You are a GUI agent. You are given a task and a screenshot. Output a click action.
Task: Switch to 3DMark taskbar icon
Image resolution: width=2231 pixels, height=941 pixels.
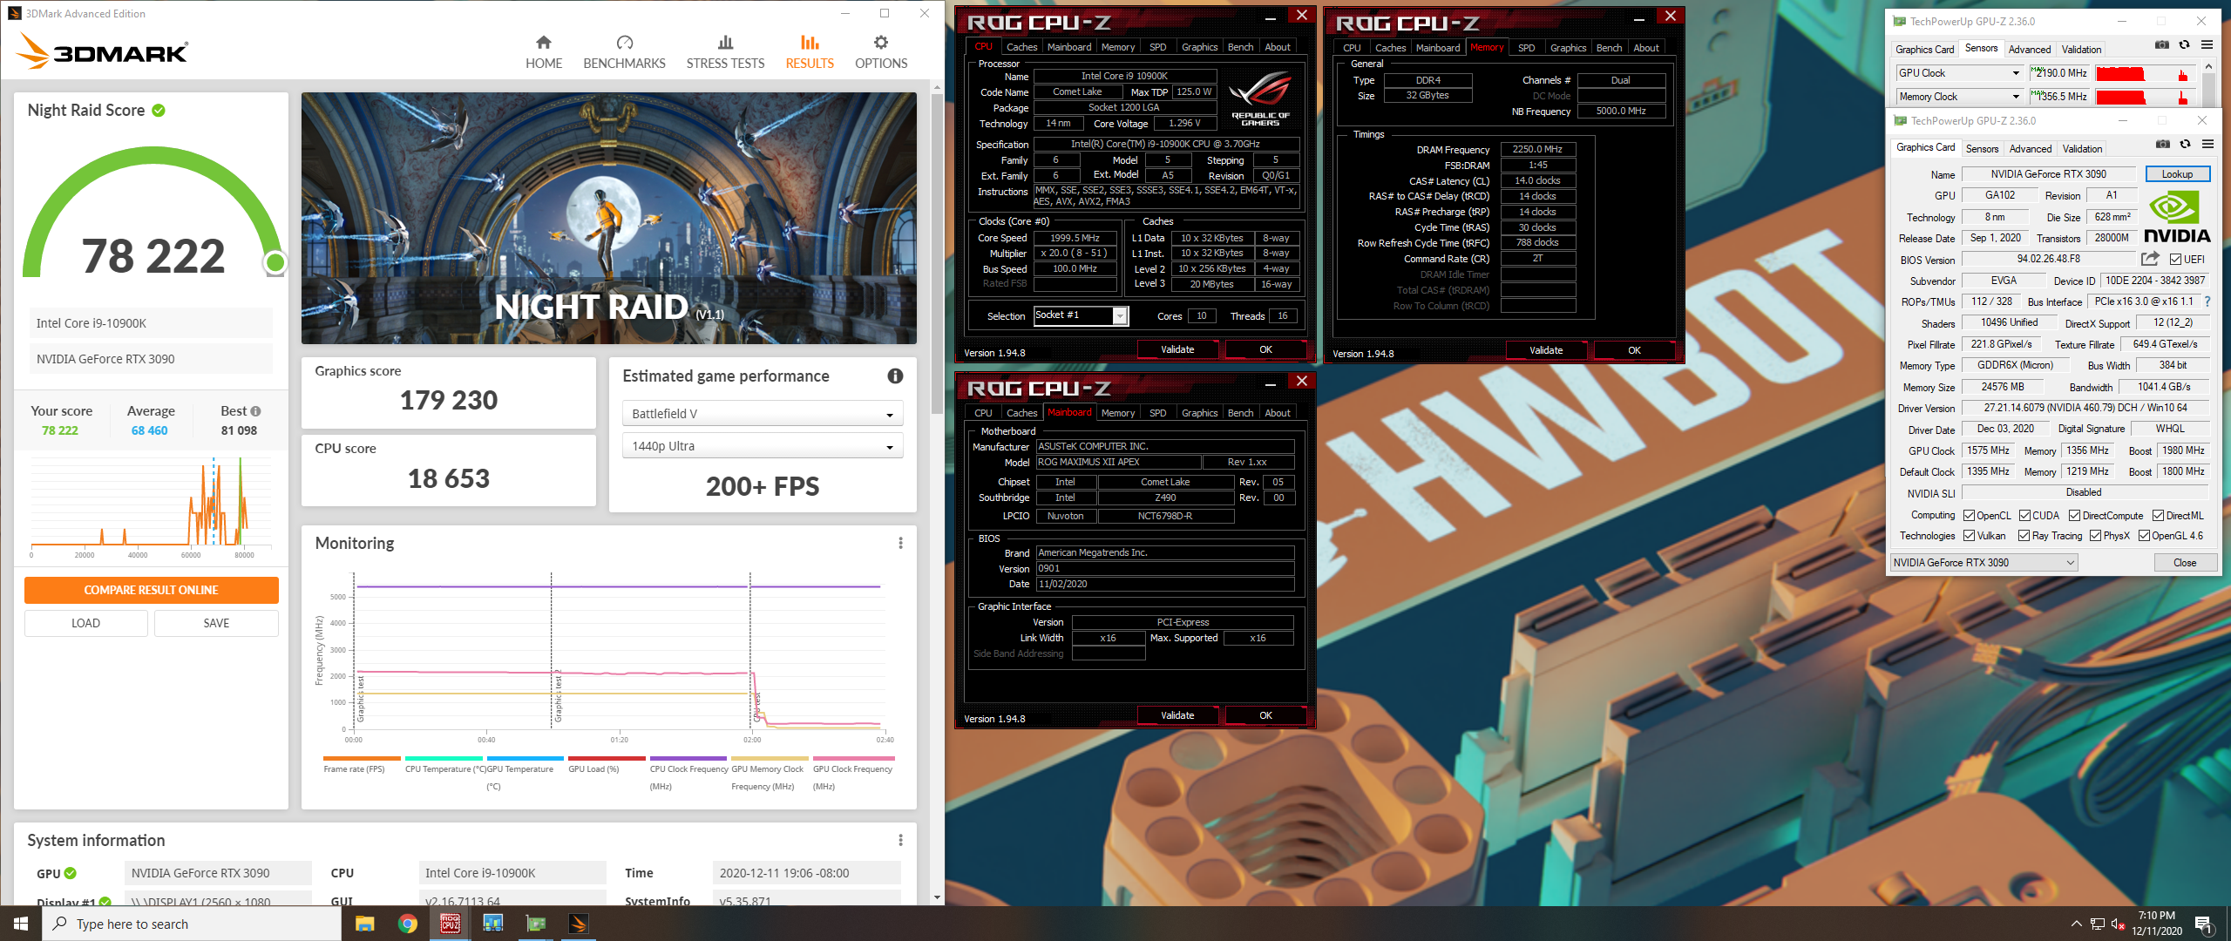click(x=579, y=924)
